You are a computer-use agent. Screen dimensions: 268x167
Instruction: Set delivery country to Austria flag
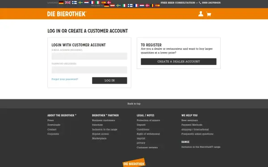click(113, 5)
